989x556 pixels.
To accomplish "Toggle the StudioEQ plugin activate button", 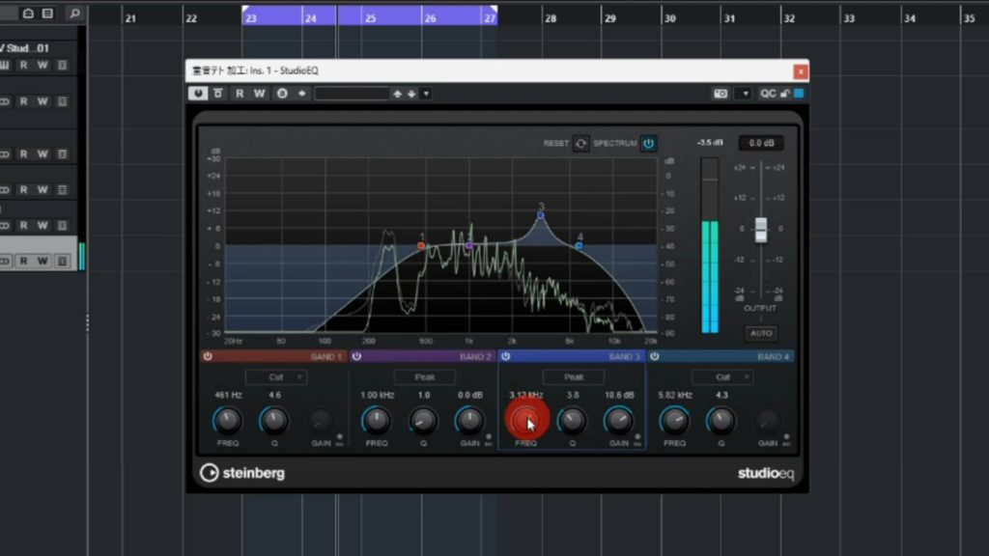I will pos(199,94).
